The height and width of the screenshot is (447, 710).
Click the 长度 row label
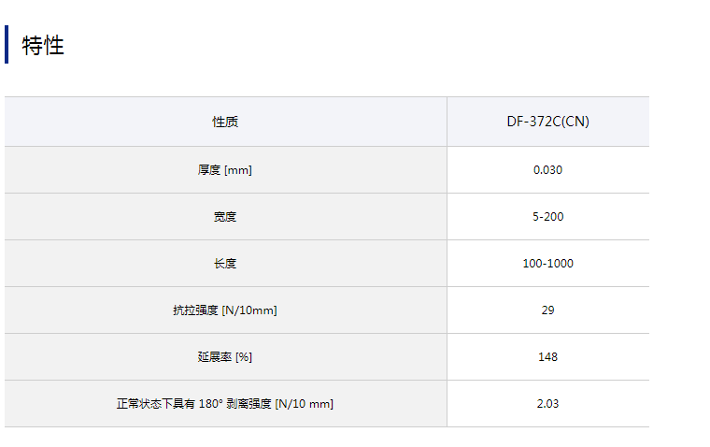click(x=225, y=264)
